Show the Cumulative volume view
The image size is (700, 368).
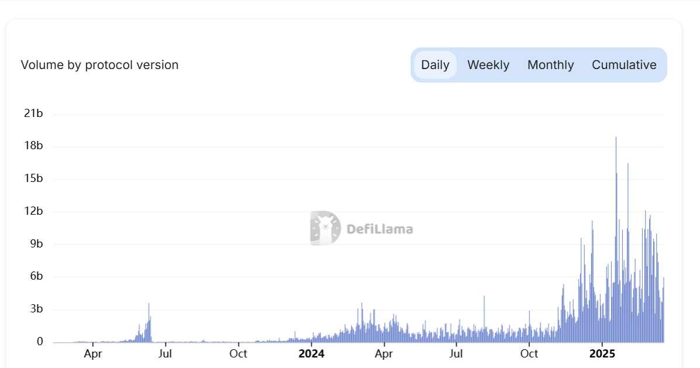pyautogui.click(x=624, y=65)
